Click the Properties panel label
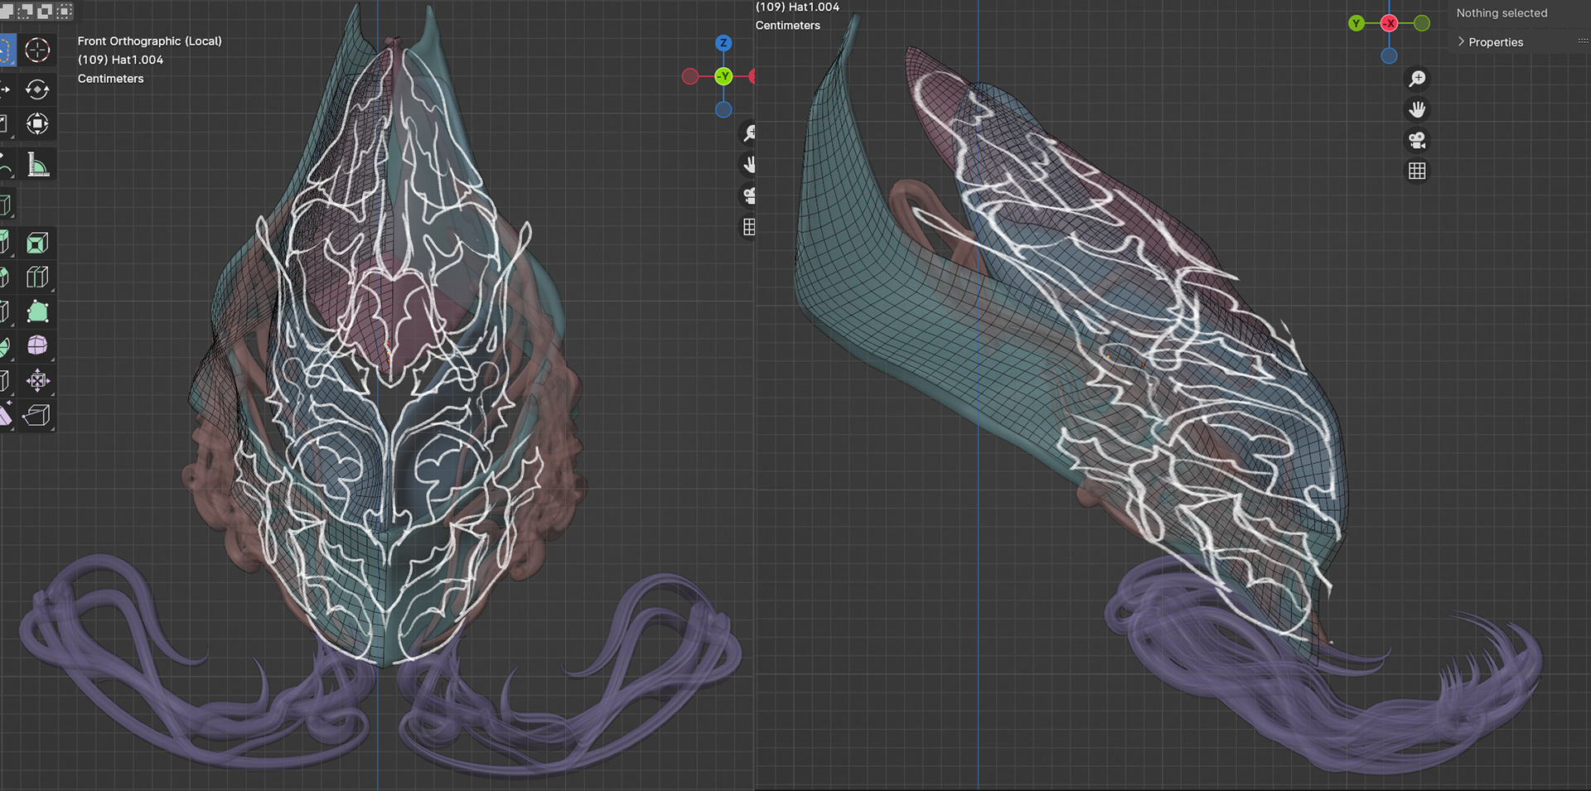 click(1496, 42)
